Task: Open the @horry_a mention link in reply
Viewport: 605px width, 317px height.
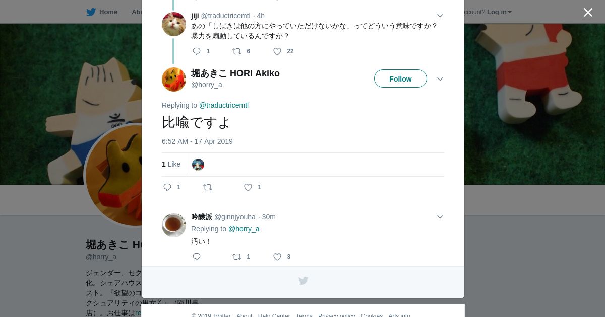Action: tap(244, 229)
